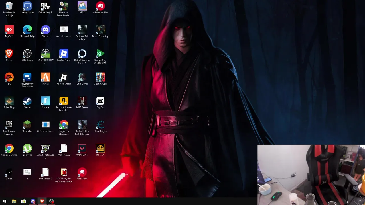Select the µTorrent desktop shortcut
Viewport: 365px width, 205px height.
tap(27, 148)
